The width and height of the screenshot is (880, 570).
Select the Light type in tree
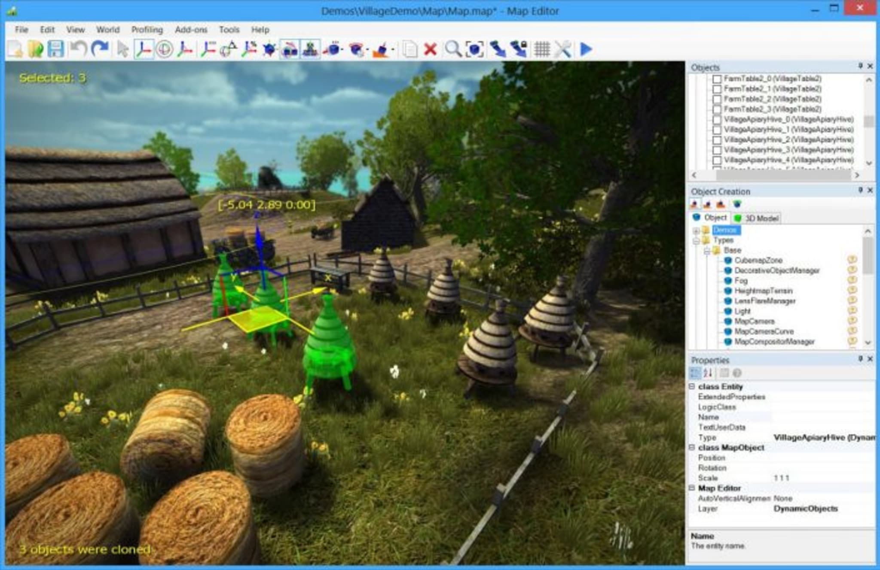point(742,311)
